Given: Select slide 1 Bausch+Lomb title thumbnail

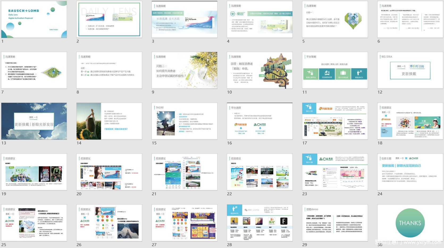Looking at the screenshot, I should tap(34, 19).
